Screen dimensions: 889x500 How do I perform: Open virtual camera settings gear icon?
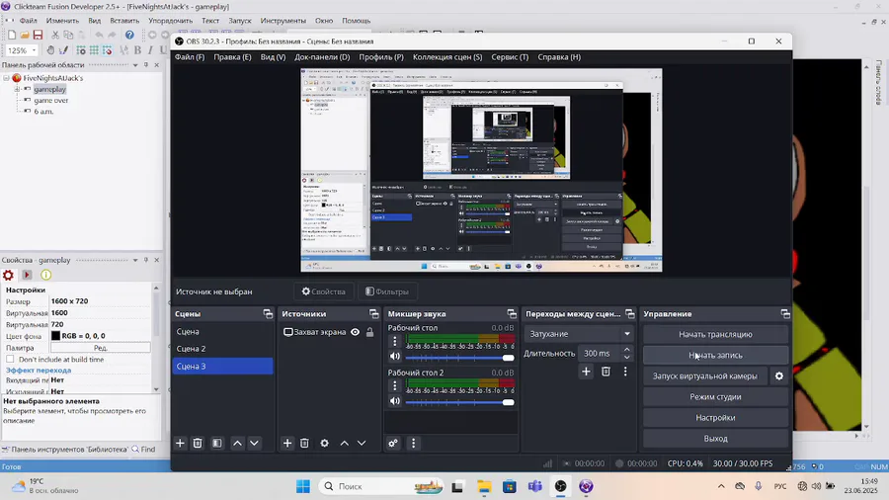[779, 375]
